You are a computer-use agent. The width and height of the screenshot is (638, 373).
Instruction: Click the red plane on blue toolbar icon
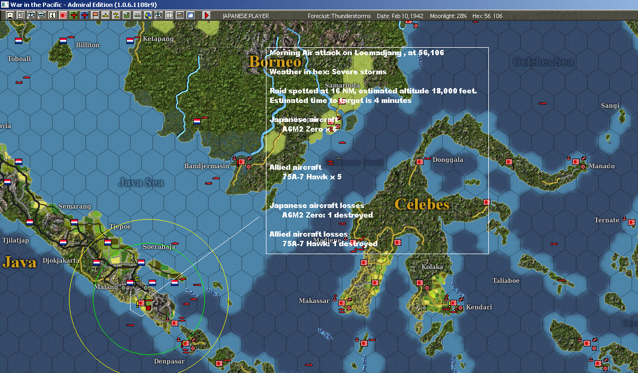click(84, 15)
